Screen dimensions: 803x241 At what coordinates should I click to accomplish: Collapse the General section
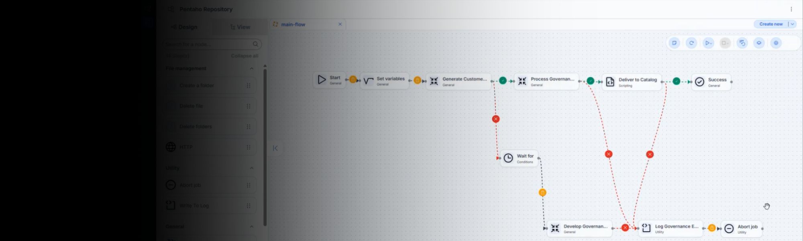pos(252,227)
